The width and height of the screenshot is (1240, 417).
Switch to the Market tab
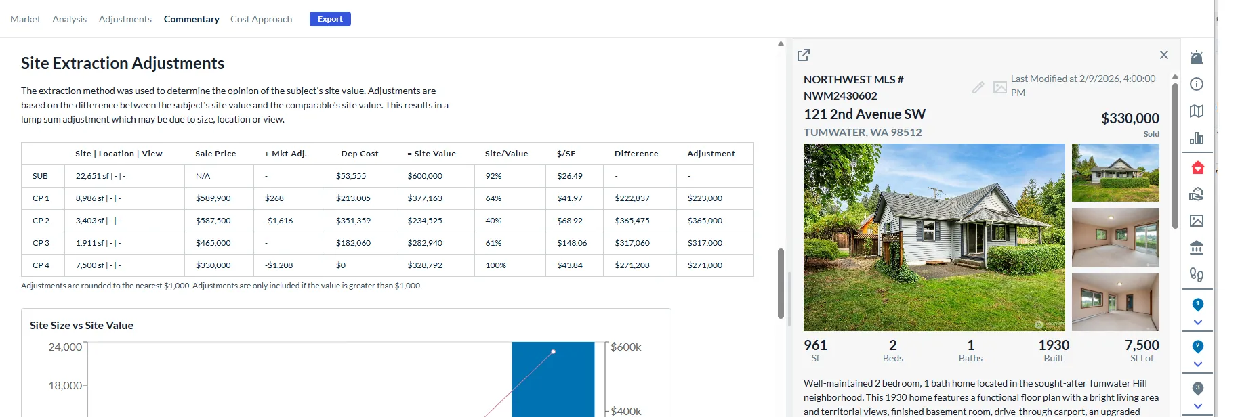[x=25, y=19]
